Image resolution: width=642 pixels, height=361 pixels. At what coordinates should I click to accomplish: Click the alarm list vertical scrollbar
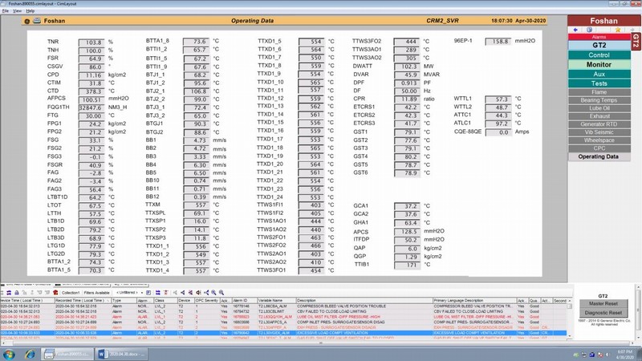[570, 319]
